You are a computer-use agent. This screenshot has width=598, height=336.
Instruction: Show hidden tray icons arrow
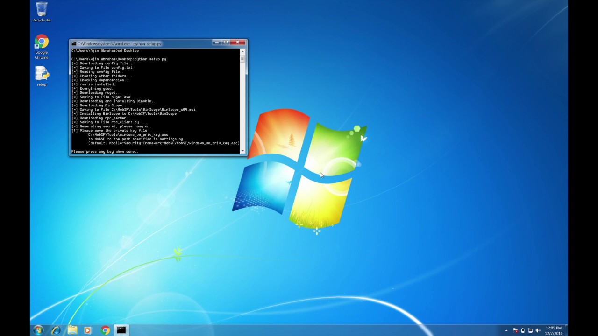(506, 330)
